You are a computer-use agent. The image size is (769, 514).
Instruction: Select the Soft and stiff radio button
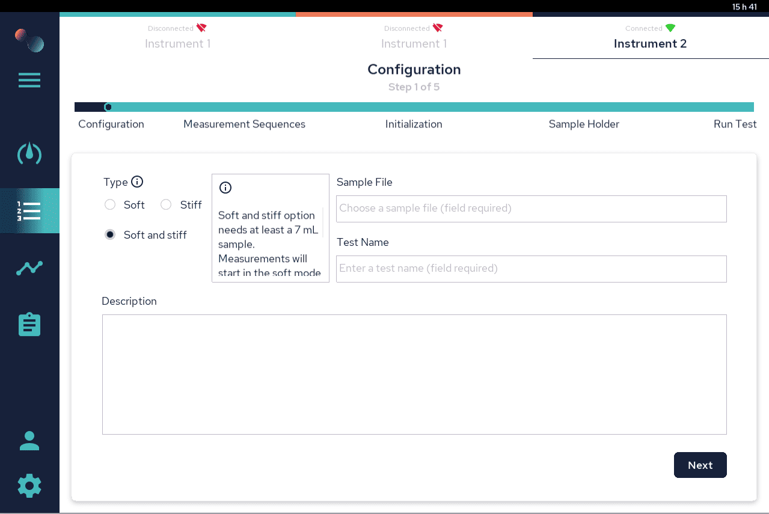110,234
